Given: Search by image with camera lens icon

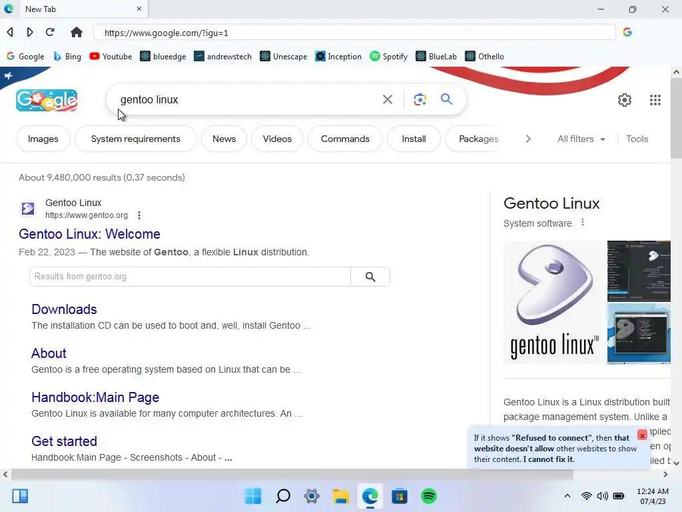Looking at the screenshot, I should (420, 100).
